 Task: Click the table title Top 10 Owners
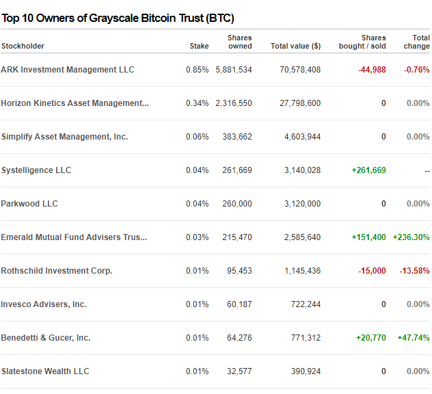click(x=118, y=18)
